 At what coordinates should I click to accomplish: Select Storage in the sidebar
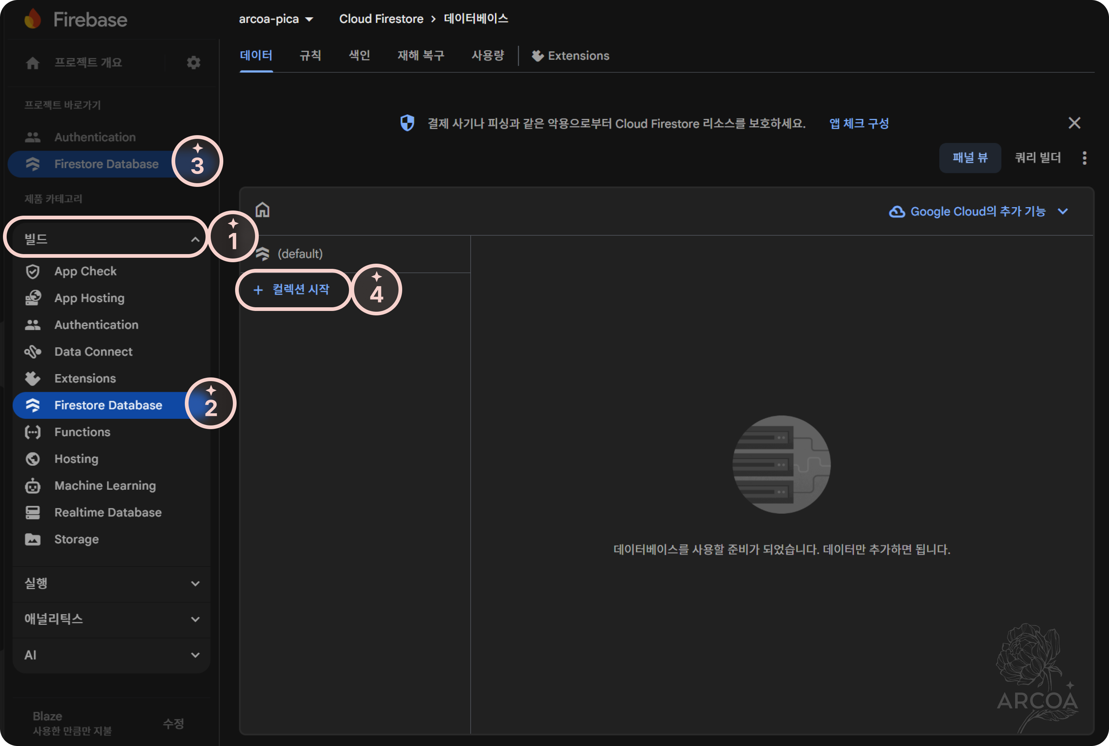[77, 539]
